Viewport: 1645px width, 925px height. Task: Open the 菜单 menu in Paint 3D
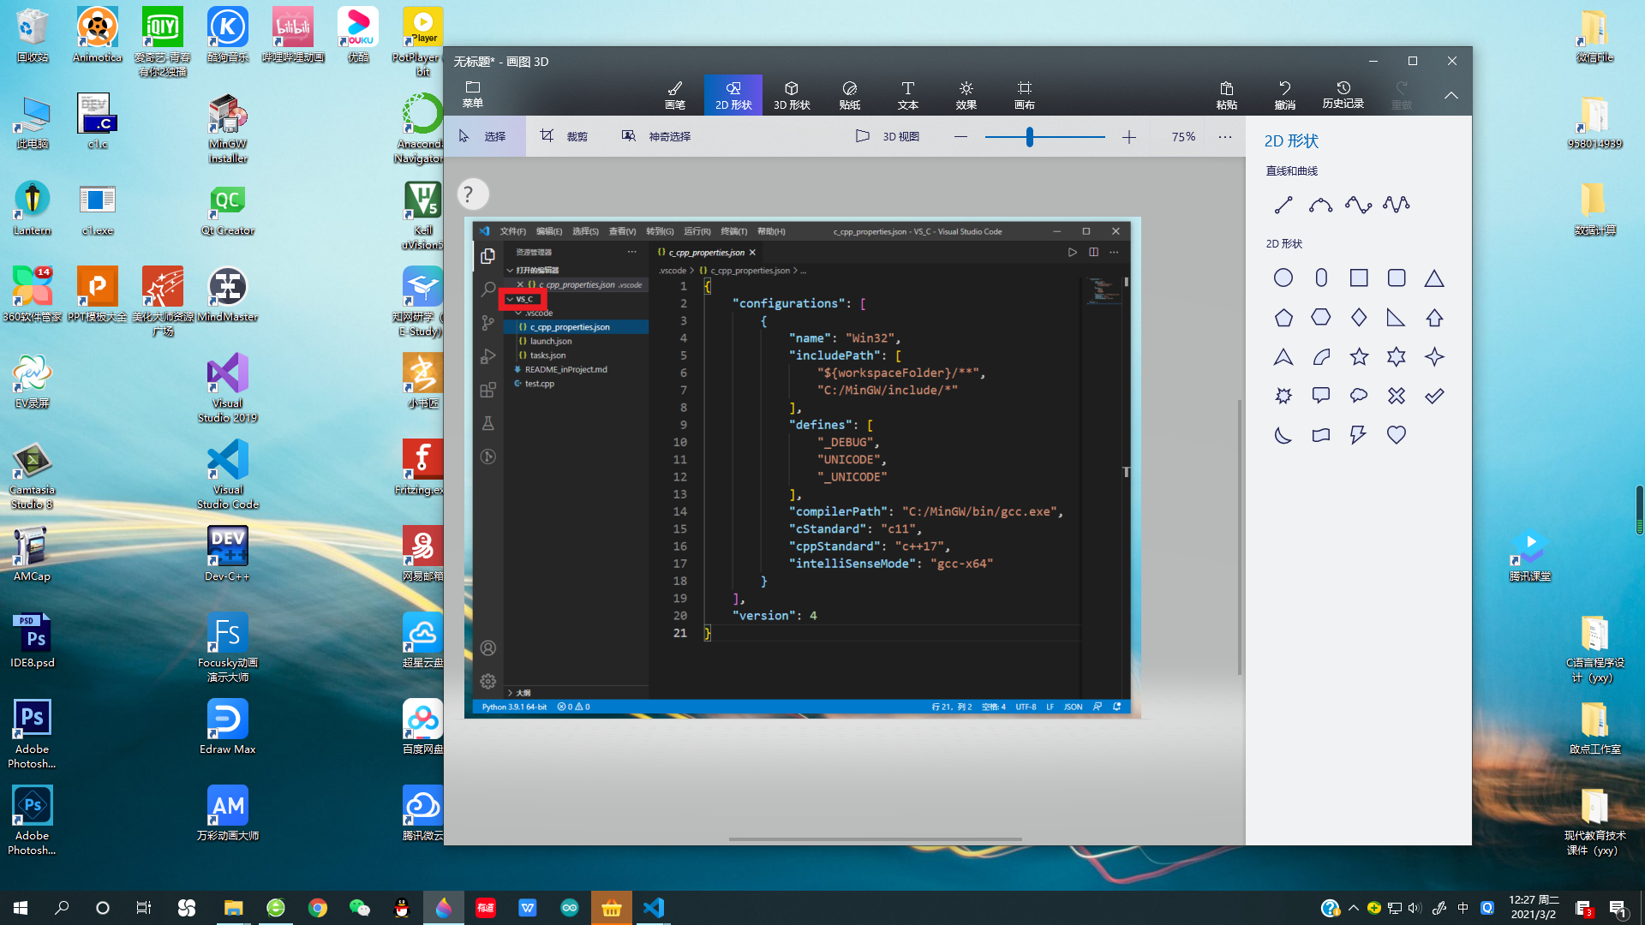473,94
